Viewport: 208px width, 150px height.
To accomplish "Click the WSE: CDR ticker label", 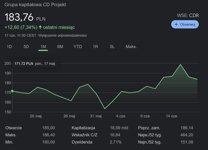I will coord(188,16).
